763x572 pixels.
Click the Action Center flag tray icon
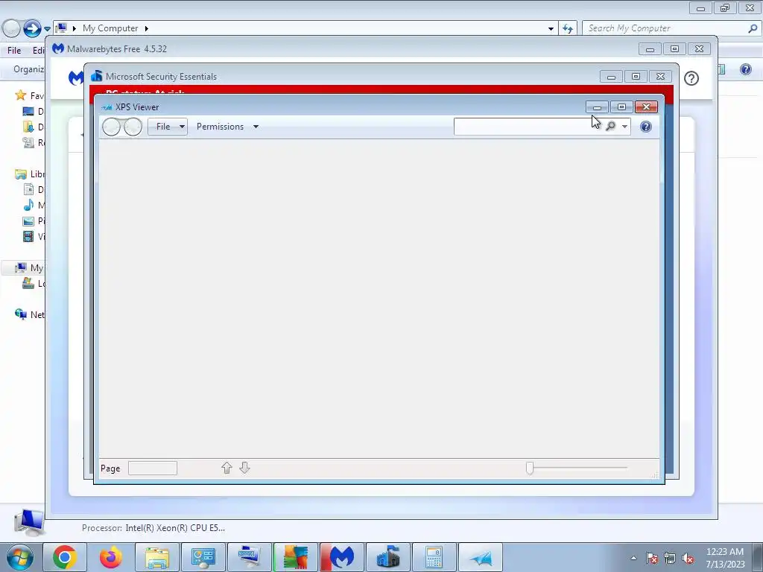pyautogui.click(x=652, y=559)
